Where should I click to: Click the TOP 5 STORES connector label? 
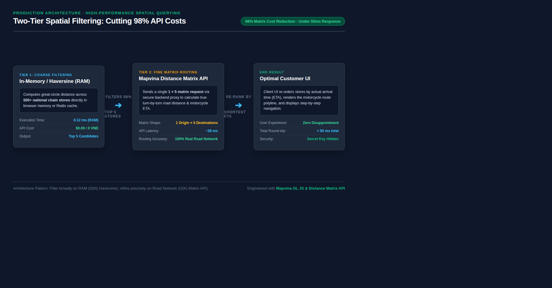coord(113,114)
